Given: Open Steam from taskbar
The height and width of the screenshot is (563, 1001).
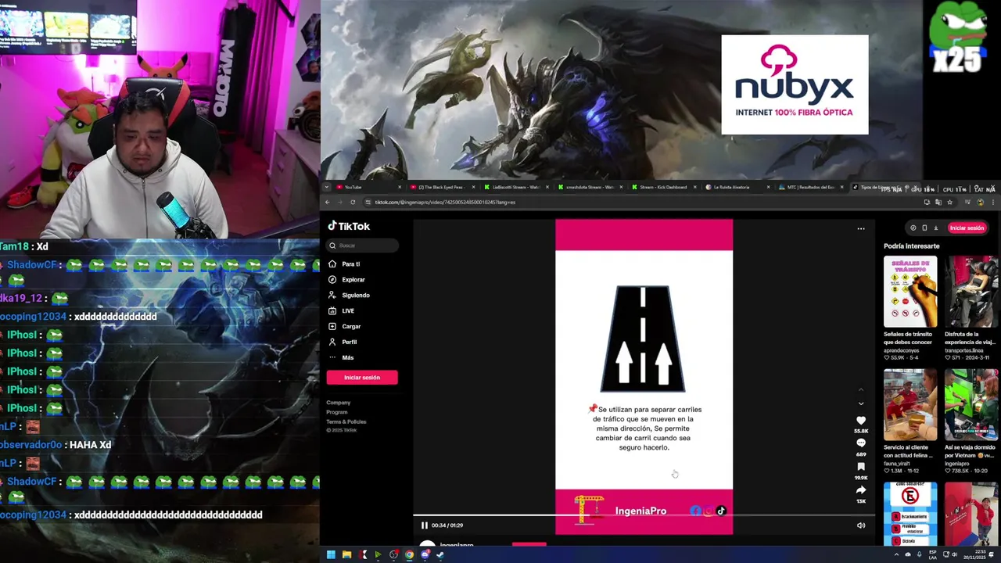Looking at the screenshot, I should pos(440,555).
